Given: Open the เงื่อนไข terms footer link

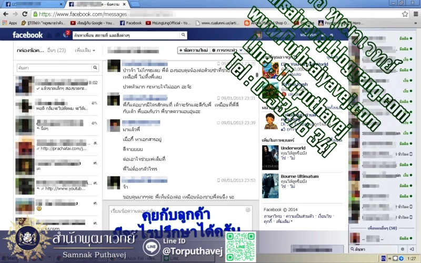Looking at the screenshot, I should coord(325,216).
